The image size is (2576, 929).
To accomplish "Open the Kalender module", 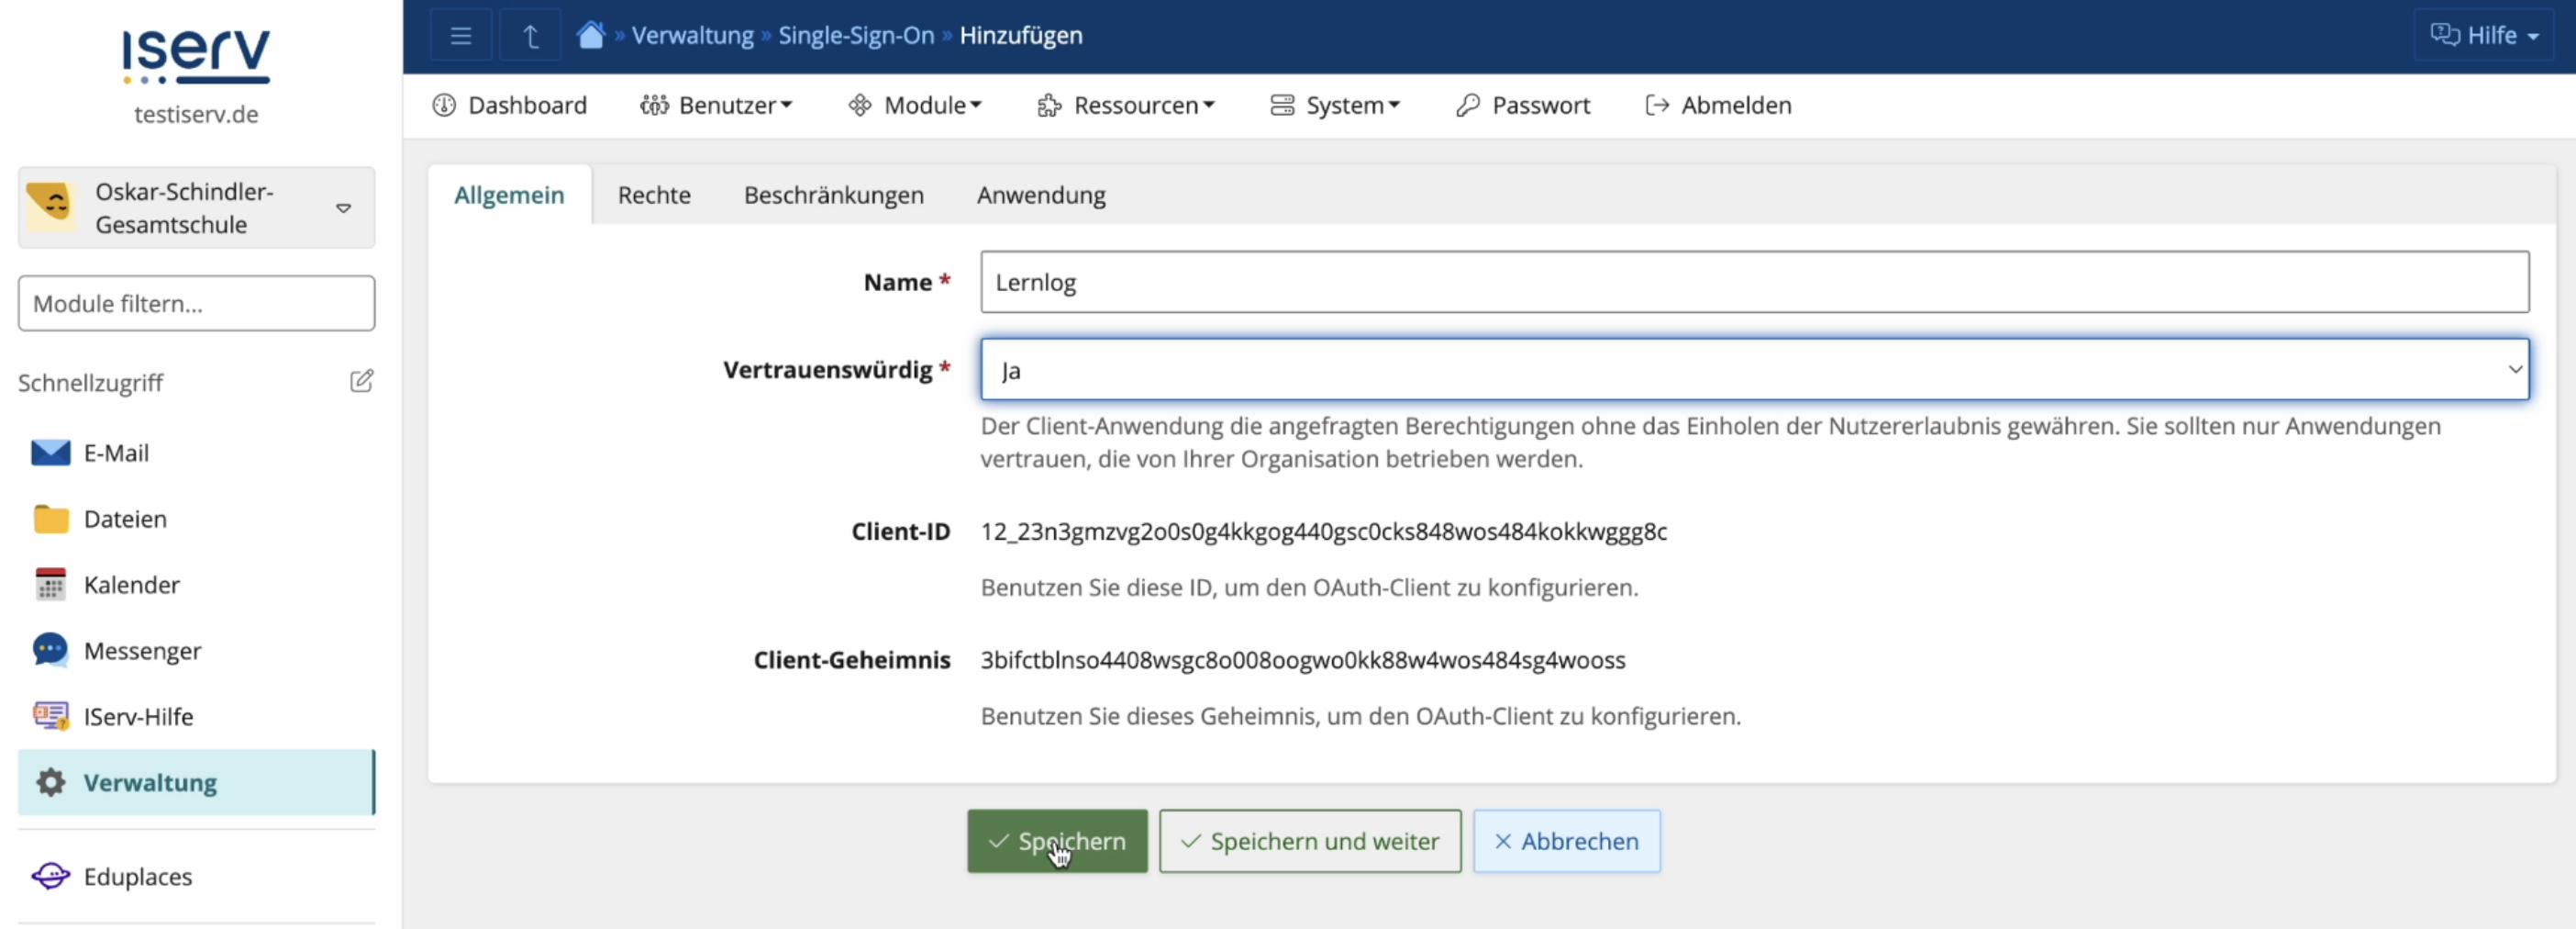I will (131, 585).
